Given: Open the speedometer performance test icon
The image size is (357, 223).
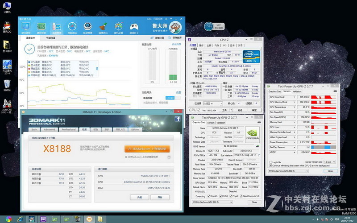Looking at the screenshot, I should coord(72,27).
